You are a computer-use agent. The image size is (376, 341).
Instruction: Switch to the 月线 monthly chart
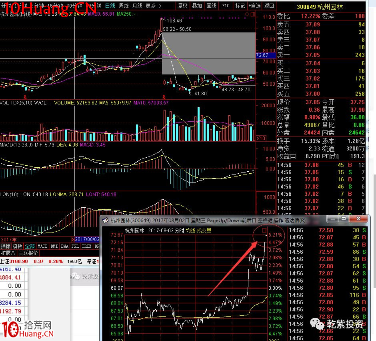point(138,6)
